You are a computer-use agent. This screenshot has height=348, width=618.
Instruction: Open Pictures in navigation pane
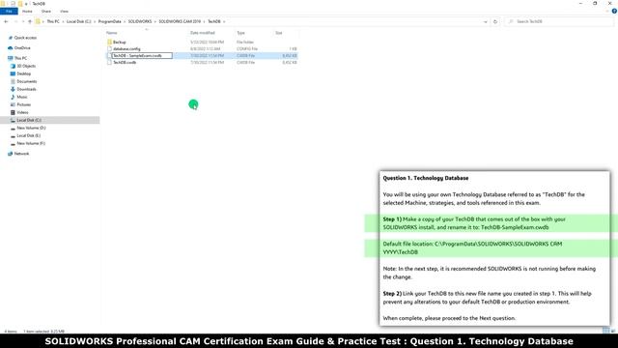click(x=23, y=105)
